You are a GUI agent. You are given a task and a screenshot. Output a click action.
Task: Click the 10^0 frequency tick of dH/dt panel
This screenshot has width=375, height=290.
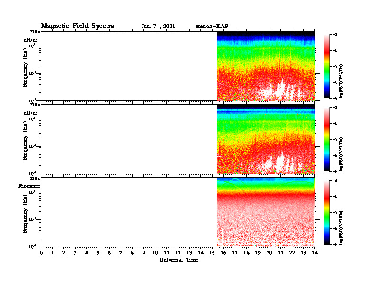[x=33, y=73]
